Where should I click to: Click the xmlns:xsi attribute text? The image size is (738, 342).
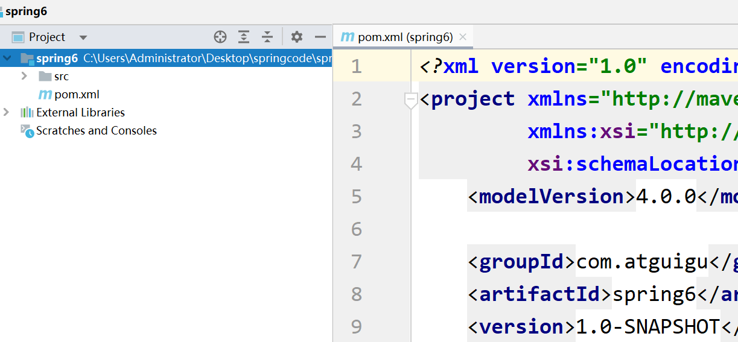tap(581, 131)
